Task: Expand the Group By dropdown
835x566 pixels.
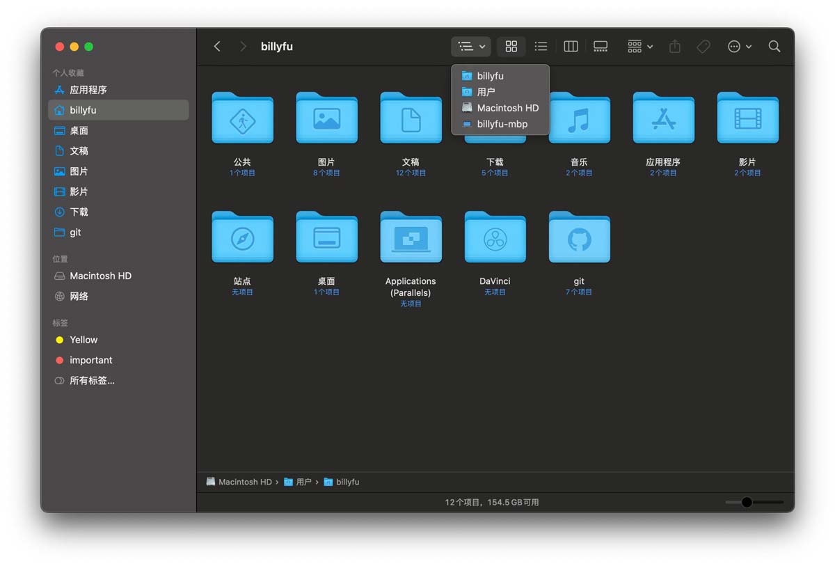Action: [x=640, y=47]
